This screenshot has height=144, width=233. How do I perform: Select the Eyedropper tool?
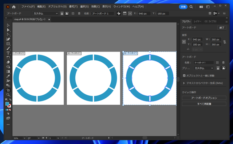(8, 76)
